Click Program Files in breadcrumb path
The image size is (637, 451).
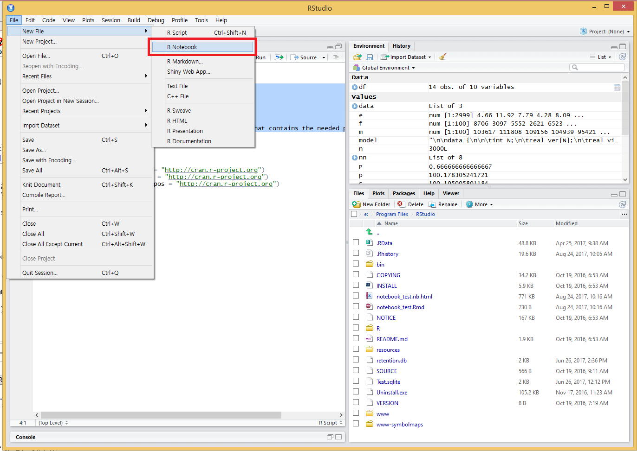(x=392, y=214)
